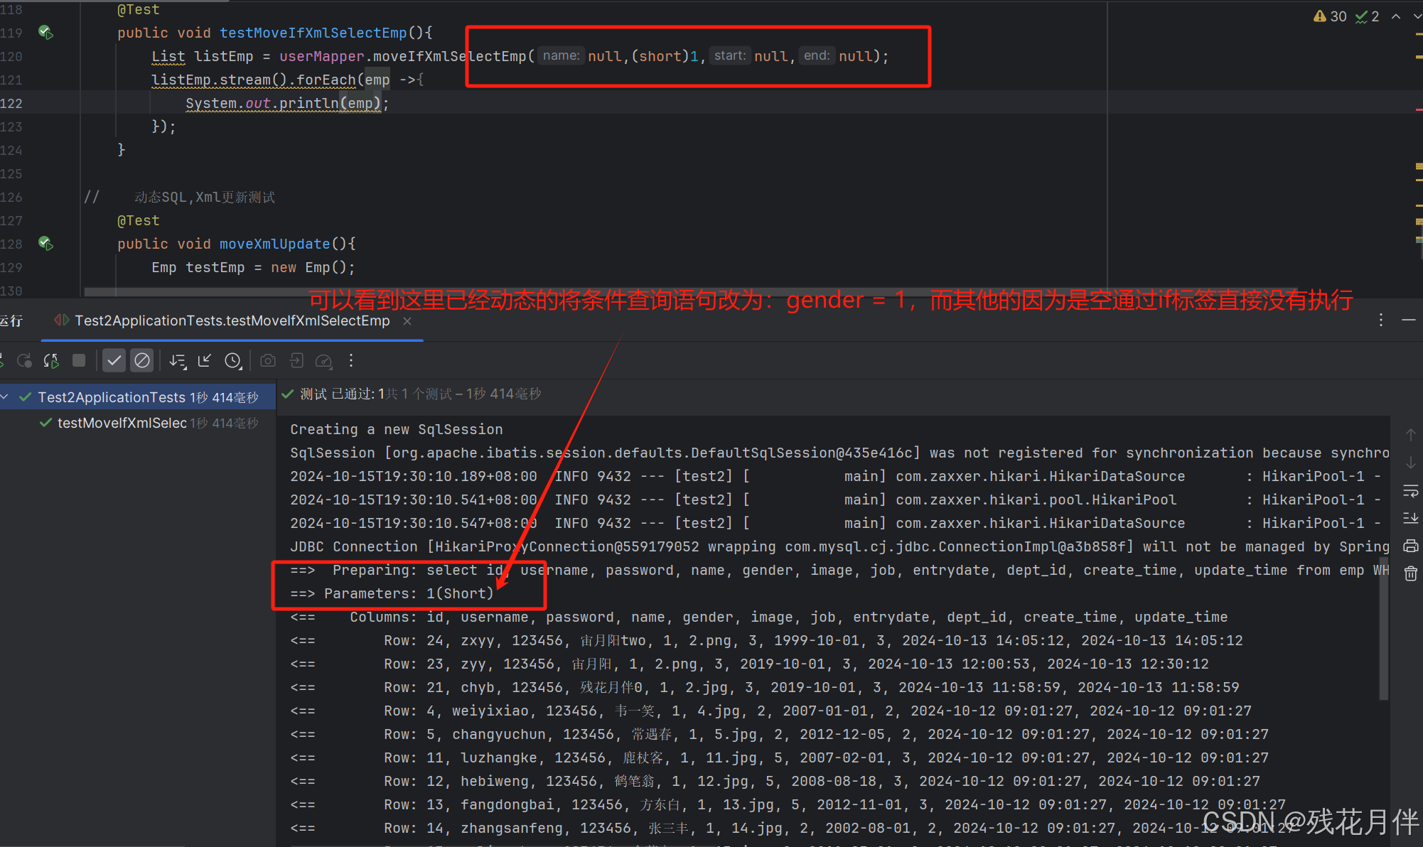Click the rerun failed tests icon
This screenshot has width=1423, height=847.
coord(25,361)
